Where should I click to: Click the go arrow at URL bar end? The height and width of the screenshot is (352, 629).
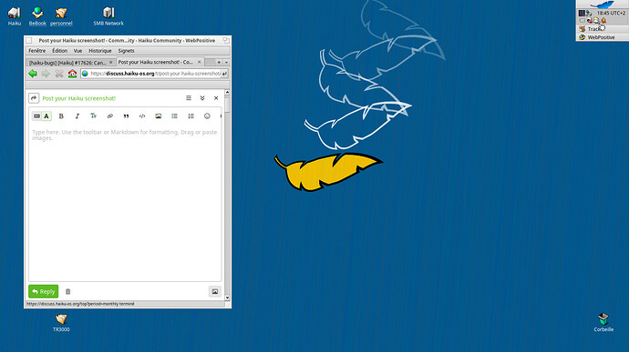pyautogui.click(x=224, y=74)
